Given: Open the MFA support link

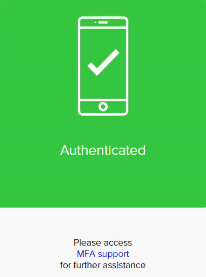Looking at the screenshot, I should (x=103, y=254).
